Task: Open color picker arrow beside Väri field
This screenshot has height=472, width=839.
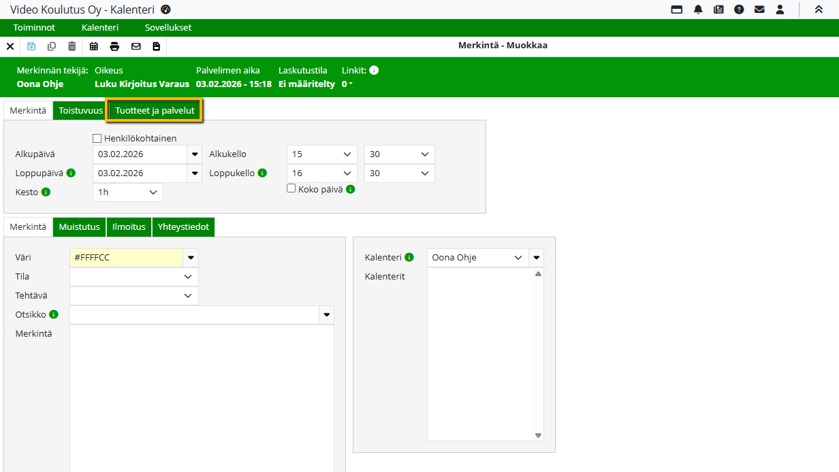Action: point(191,258)
